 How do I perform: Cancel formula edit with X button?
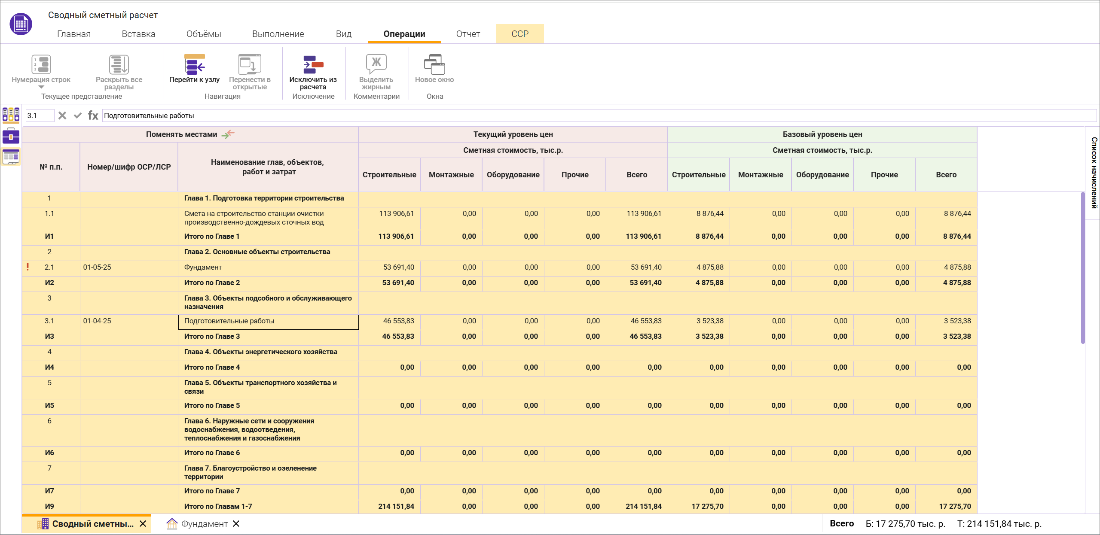[62, 116]
